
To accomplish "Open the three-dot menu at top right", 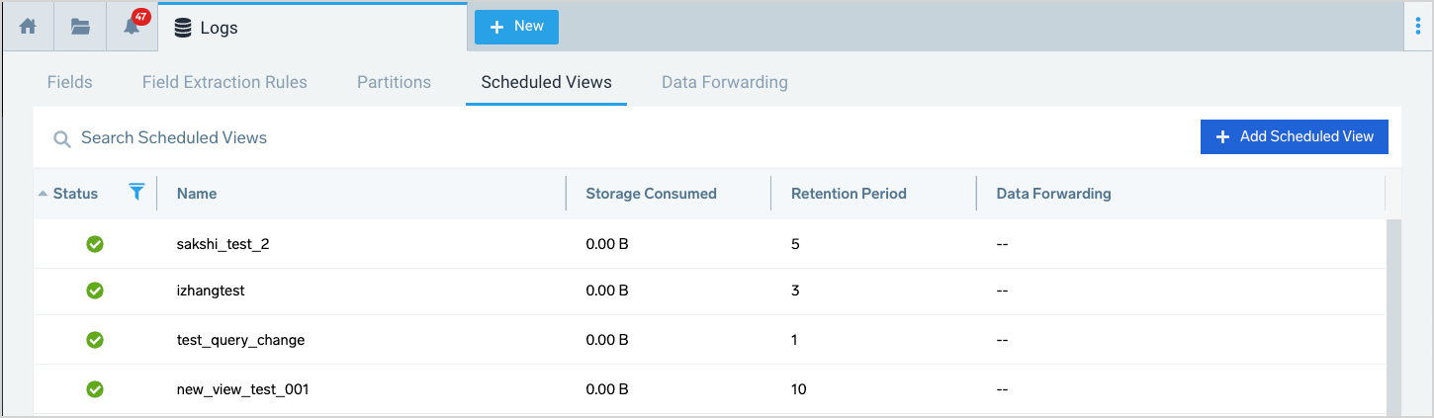I will pyautogui.click(x=1419, y=28).
